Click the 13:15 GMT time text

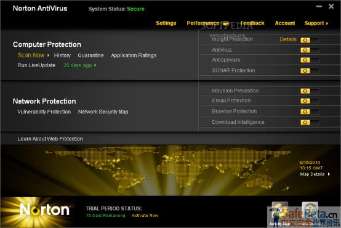pos(311,168)
